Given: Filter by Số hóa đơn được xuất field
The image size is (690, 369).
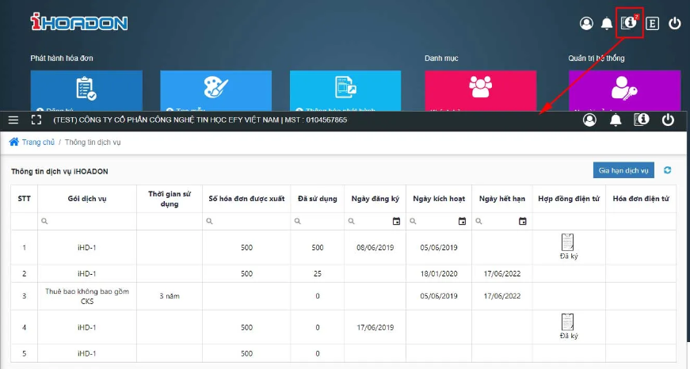Looking at the screenshot, I should pyautogui.click(x=246, y=221).
